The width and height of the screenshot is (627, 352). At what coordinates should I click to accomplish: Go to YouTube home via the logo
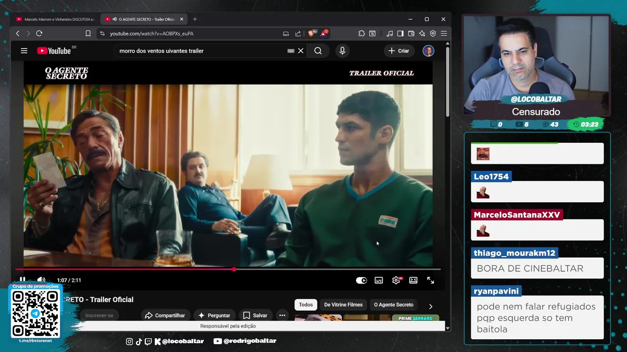tap(54, 51)
